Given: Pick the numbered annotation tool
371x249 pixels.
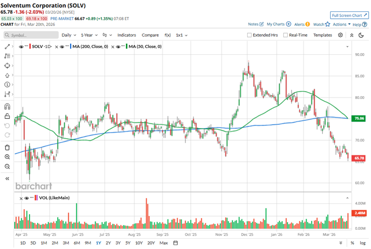Looking at the screenshot, I should pos(7,85).
